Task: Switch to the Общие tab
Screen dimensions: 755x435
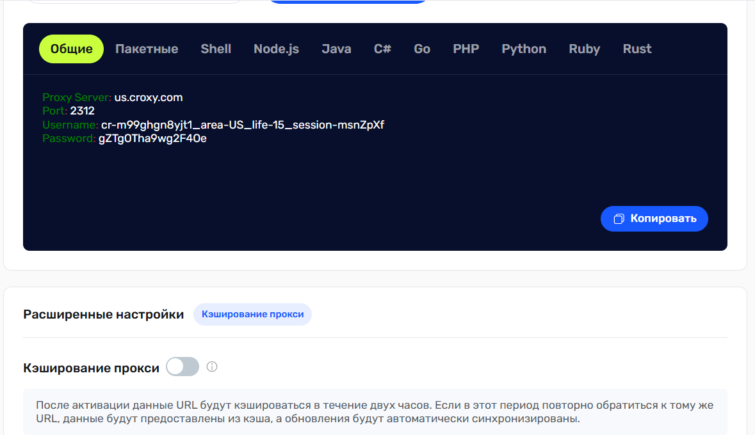Action: 72,49
